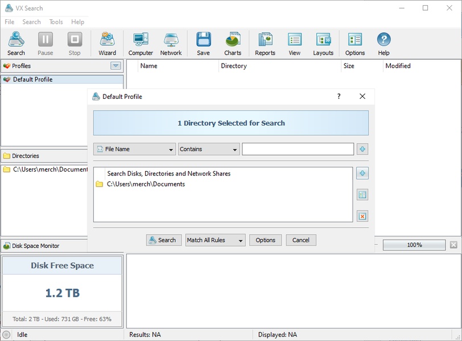Add a new search rule with the plus icon
Screen dimensions: 462x341
point(364,148)
